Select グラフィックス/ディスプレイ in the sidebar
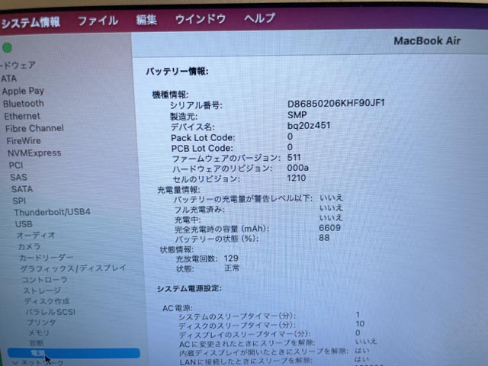The image size is (488, 366). pyautogui.click(x=72, y=268)
